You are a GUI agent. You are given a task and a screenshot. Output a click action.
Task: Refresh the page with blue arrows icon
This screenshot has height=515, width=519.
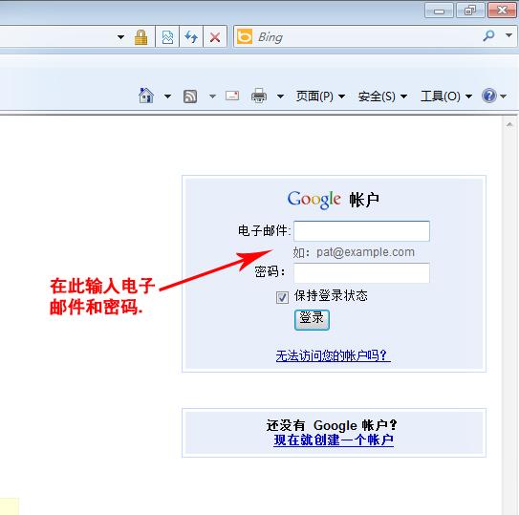(x=191, y=36)
